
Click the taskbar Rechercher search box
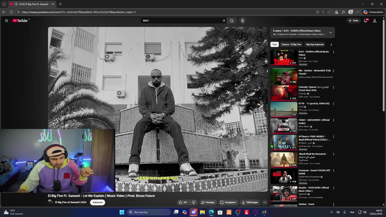point(149,212)
